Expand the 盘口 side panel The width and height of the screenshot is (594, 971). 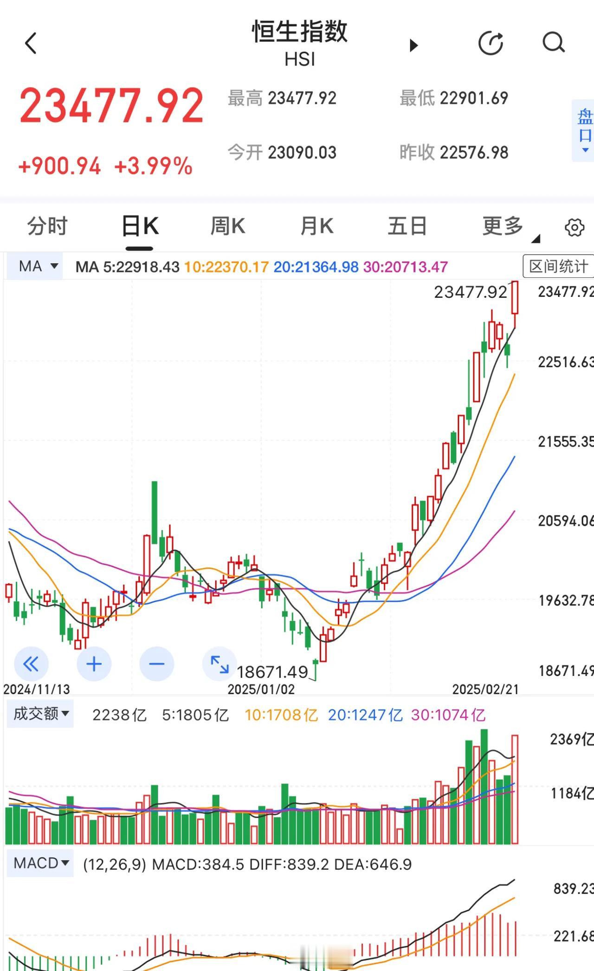click(x=584, y=131)
